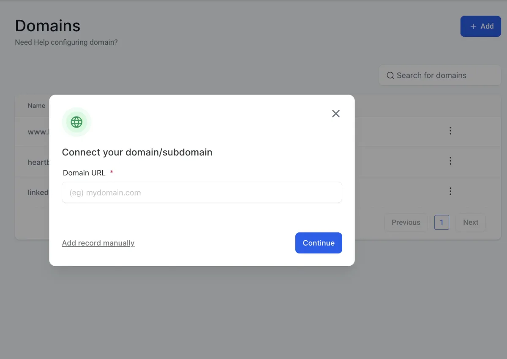Open three-dot menu for the www row
Screen dimensions: 507x359
pyautogui.click(x=450, y=131)
